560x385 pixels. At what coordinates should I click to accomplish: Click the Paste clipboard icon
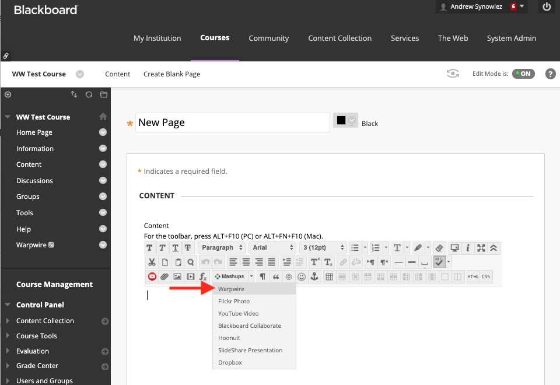[x=178, y=262]
